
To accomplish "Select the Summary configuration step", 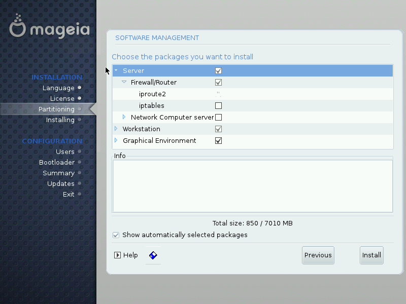I will 58,173.
